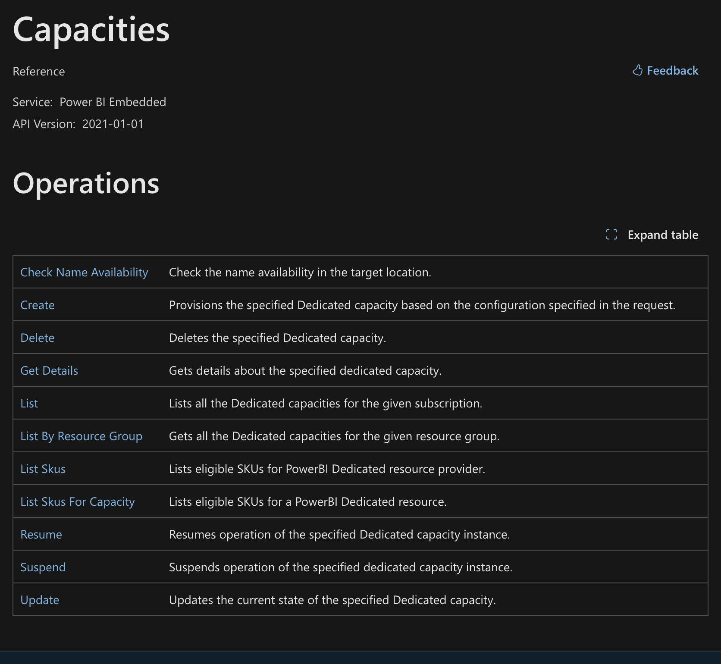Click the Expand table button label
Viewport: 721px width, 664px height.
[x=663, y=235]
